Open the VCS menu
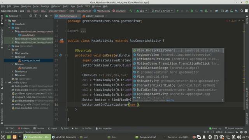The image size is (249, 140). coord(87,6)
